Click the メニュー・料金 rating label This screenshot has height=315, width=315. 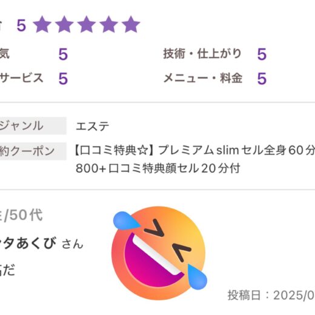pyautogui.click(x=203, y=78)
